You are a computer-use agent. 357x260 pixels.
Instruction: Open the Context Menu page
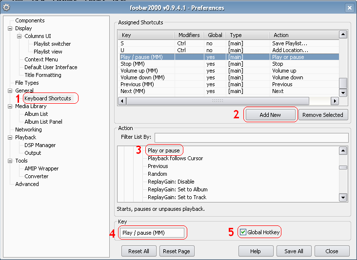point(41,59)
